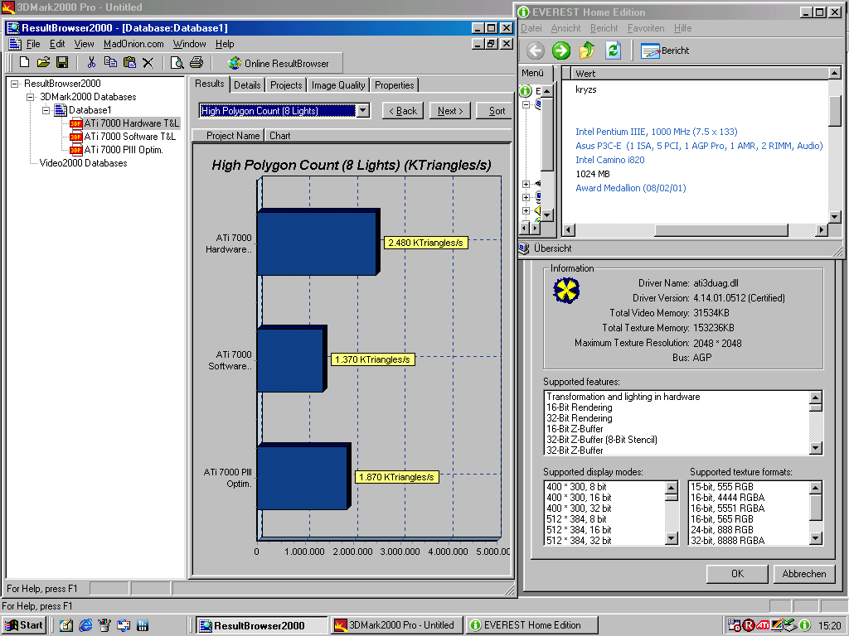Viewport: 849px width, 636px height.
Task: Open the Award Medallion BIOS link
Action: pyautogui.click(x=630, y=188)
